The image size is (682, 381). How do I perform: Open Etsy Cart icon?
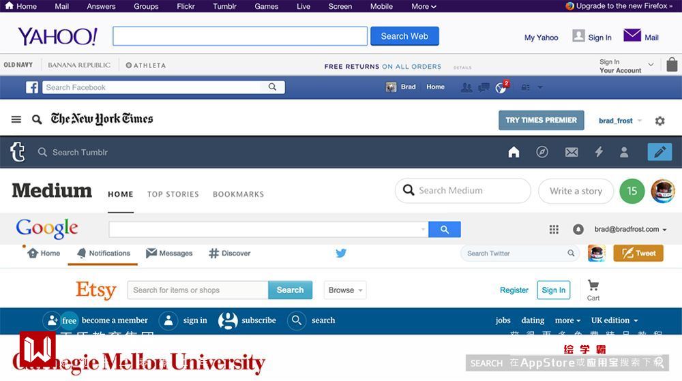click(x=593, y=290)
